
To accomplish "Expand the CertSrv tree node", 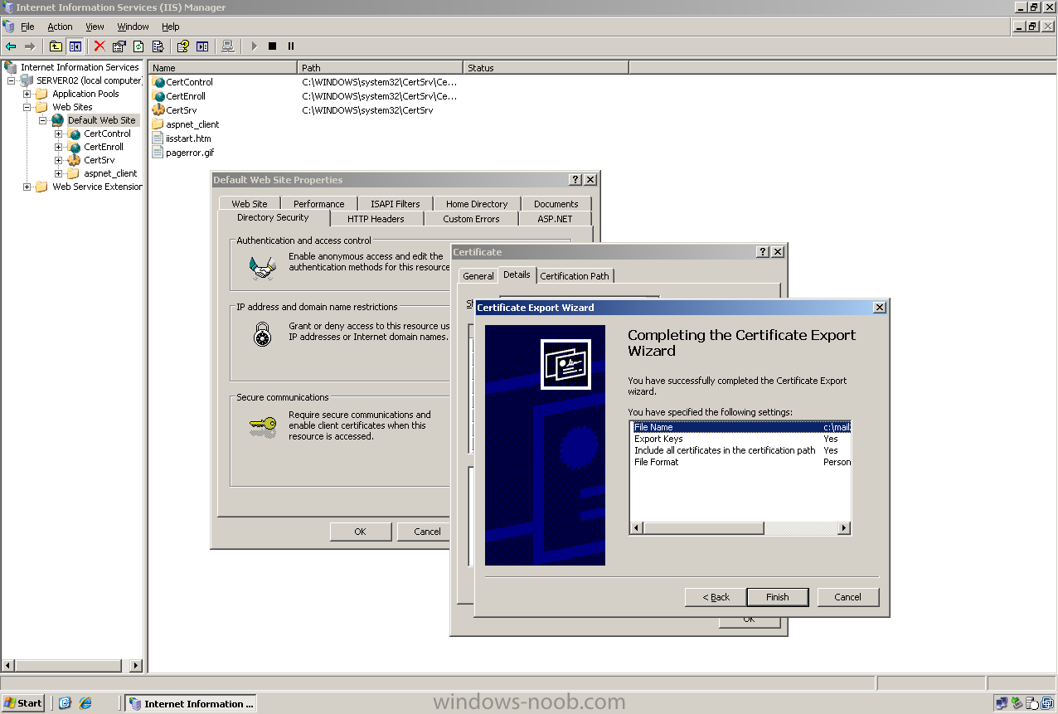I will click(x=59, y=160).
